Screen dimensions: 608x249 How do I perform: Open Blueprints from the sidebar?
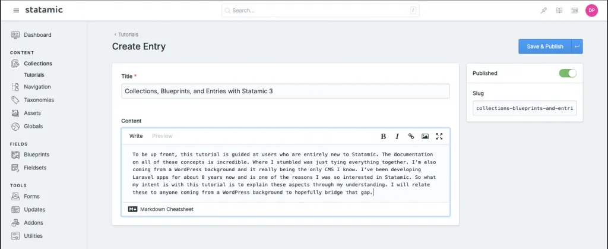[x=36, y=155]
